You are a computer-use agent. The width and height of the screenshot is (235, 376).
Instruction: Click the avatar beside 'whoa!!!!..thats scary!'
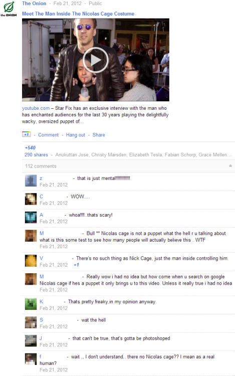point(31,218)
